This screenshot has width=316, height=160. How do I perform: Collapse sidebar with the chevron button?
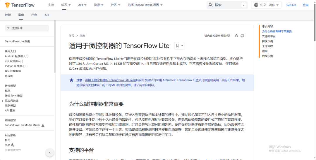[50, 153]
